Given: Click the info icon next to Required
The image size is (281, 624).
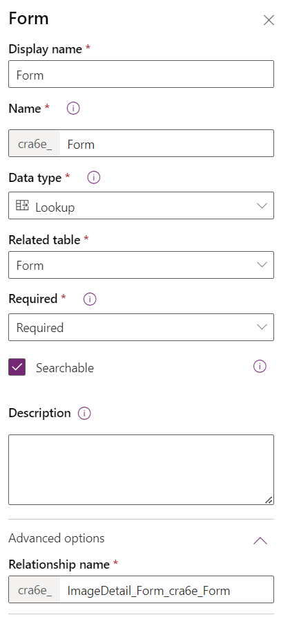Looking at the screenshot, I should point(90,299).
